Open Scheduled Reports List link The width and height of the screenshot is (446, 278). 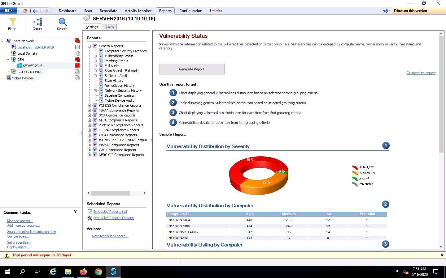point(110,212)
